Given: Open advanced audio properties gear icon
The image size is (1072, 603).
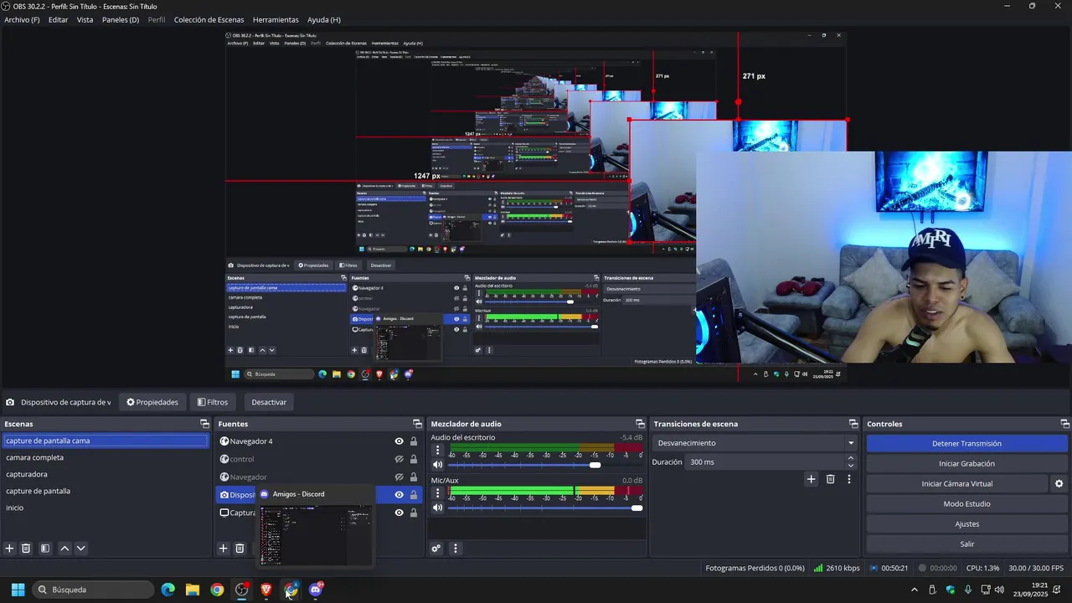Looking at the screenshot, I should pos(436,549).
